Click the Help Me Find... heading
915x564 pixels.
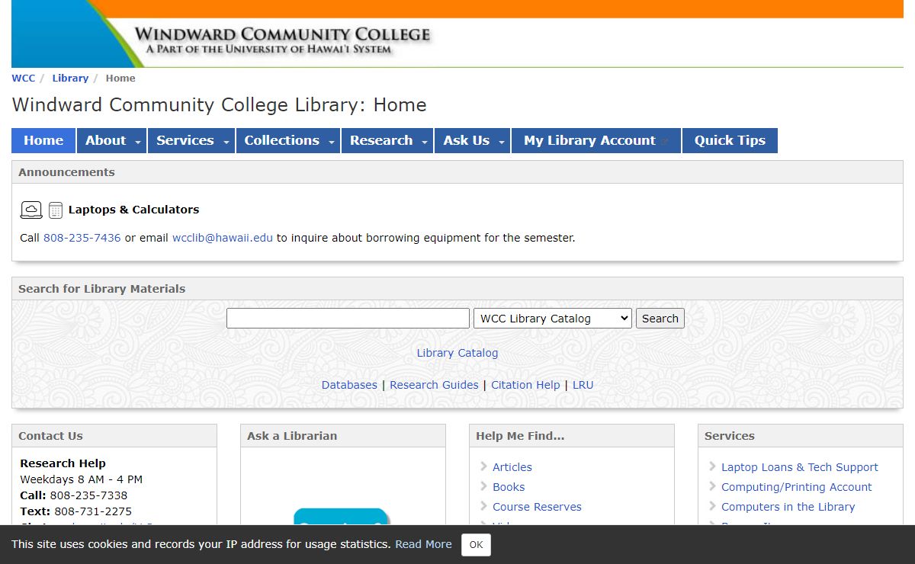(520, 436)
